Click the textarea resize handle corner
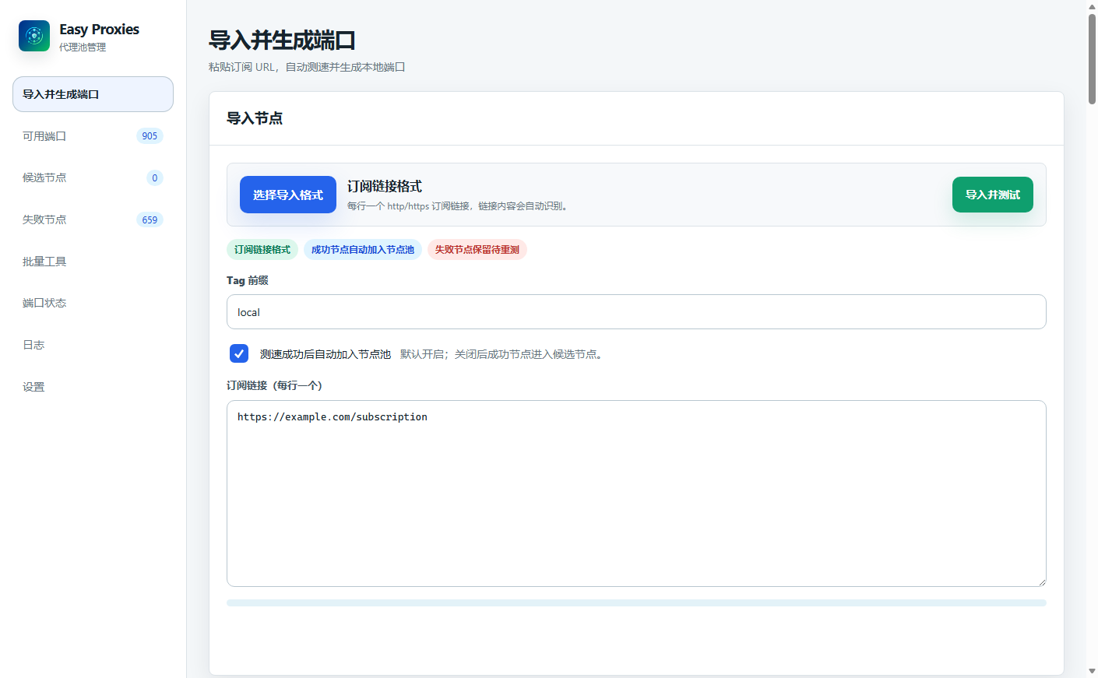This screenshot has width=1098, height=678. [1041, 581]
